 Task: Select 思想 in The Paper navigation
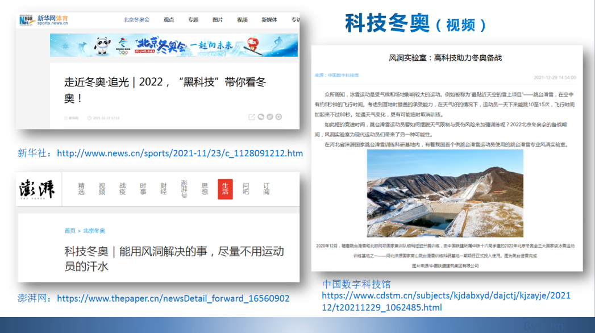[205, 189]
